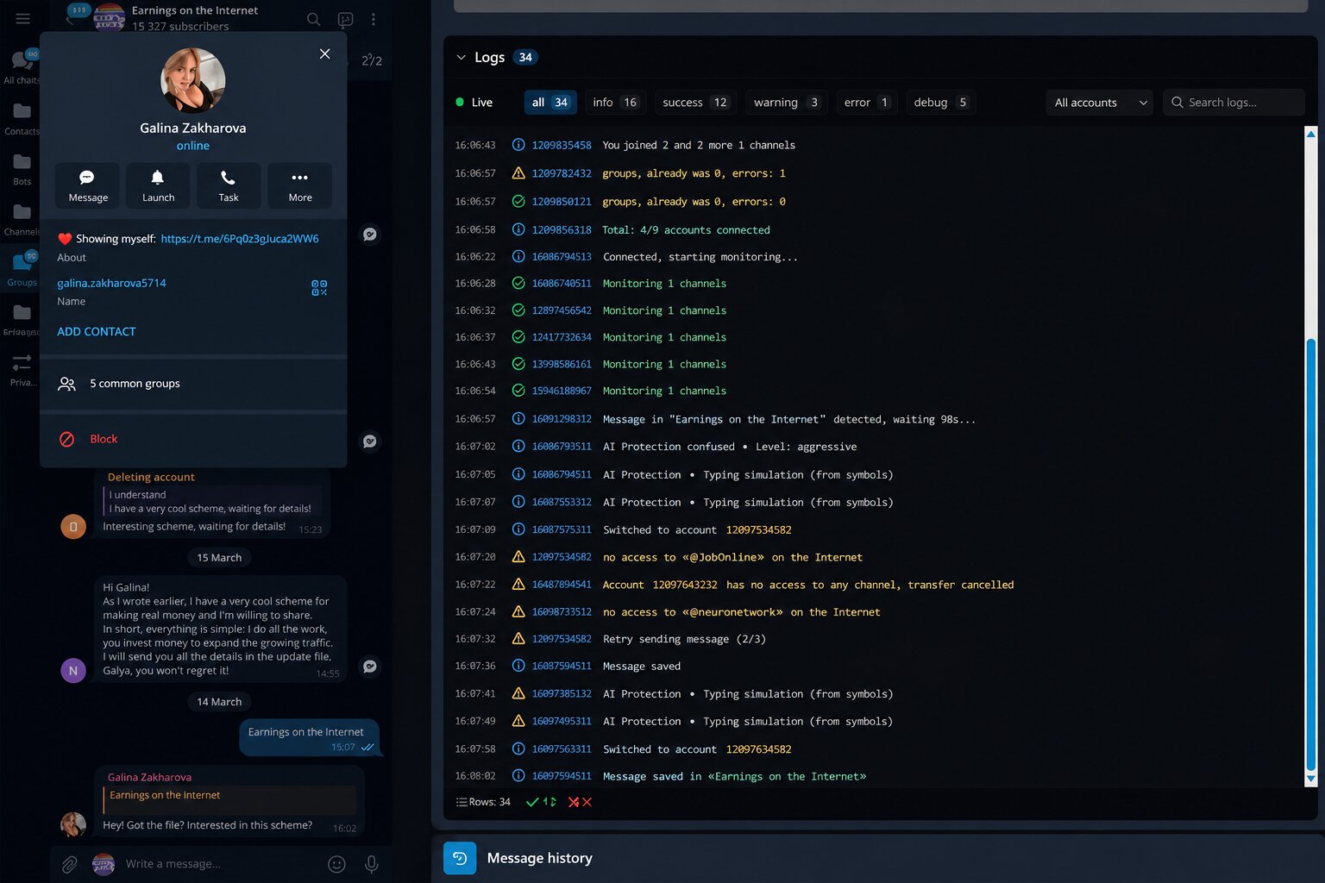The image size is (1325, 883).
Task: Filter logs by success
Action: pos(695,103)
